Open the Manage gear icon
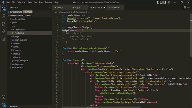This screenshot has width=192, height=108. 4,105
